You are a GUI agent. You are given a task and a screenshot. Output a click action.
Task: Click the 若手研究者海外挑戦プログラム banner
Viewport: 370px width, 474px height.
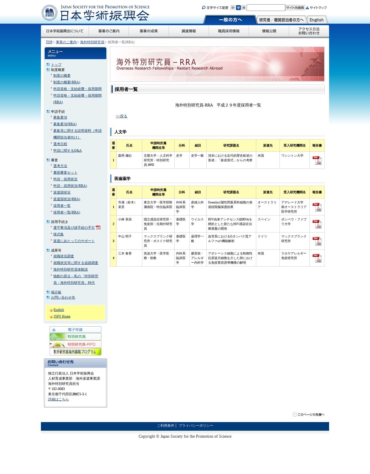pos(75,352)
